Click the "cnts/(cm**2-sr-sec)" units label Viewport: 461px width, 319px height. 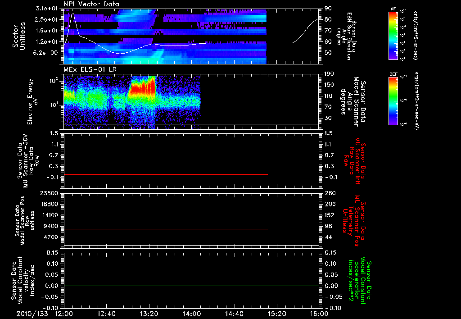416,36
